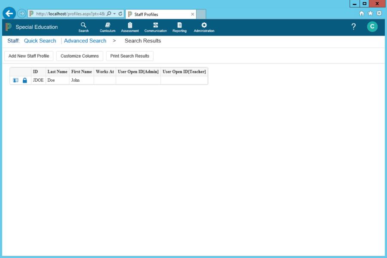This screenshot has width=387, height=258.
Task: Go to the Advanced Search link
Action: click(85, 41)
